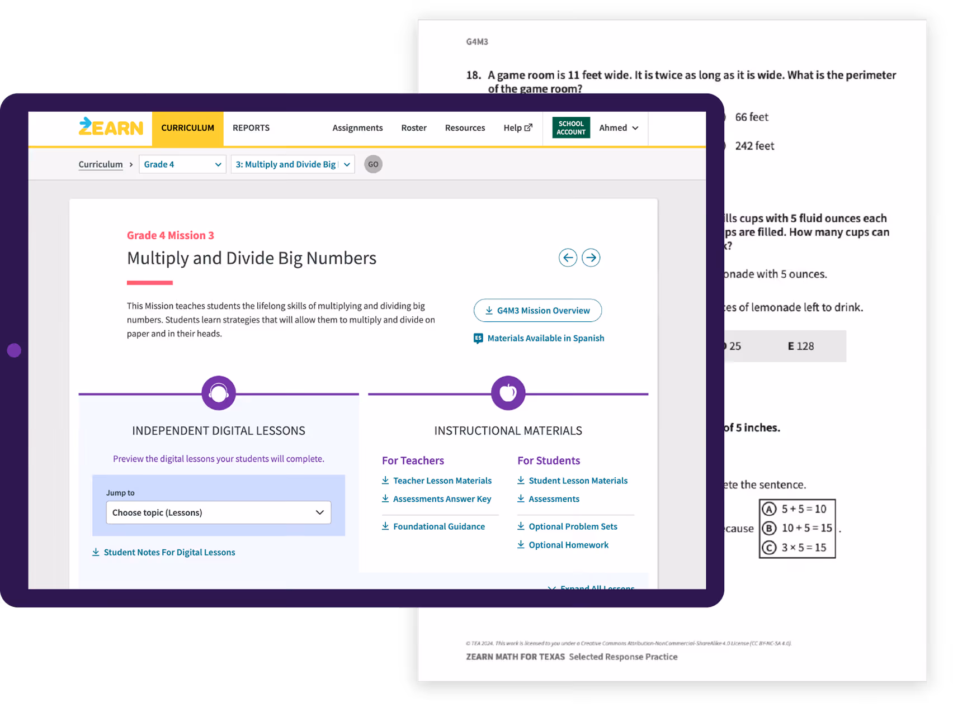Click the Student Notes download arrow icon

click(96, 552)
